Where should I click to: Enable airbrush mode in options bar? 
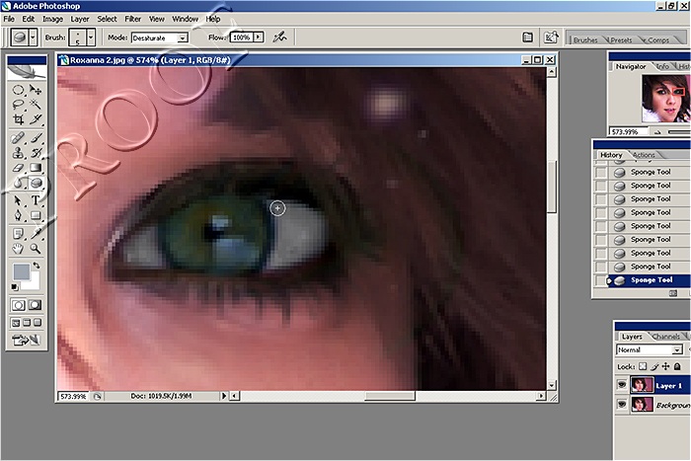click(279, 38)
